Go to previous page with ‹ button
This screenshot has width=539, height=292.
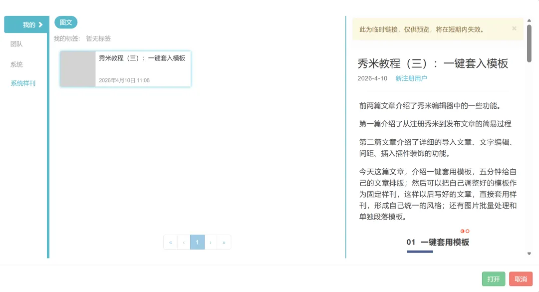pos(184,243)
